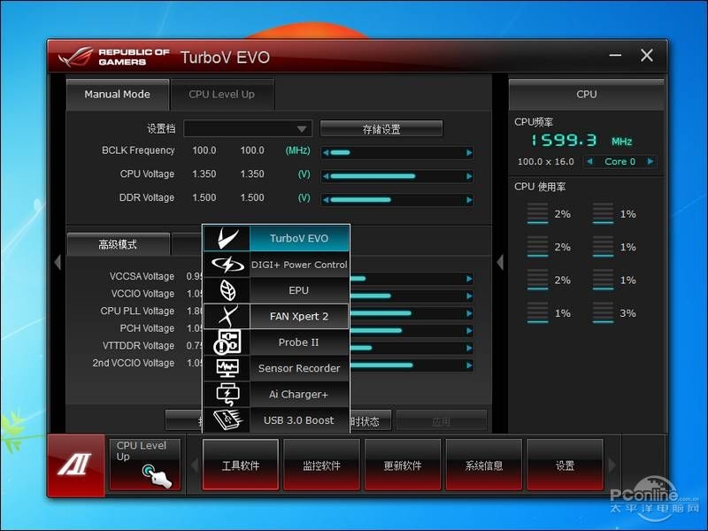The height and width of the screenshot is (531, 708).
Task: Click the CPU Level Up shortcut tile
Action: pyautogui.click(x=145, y=464)
